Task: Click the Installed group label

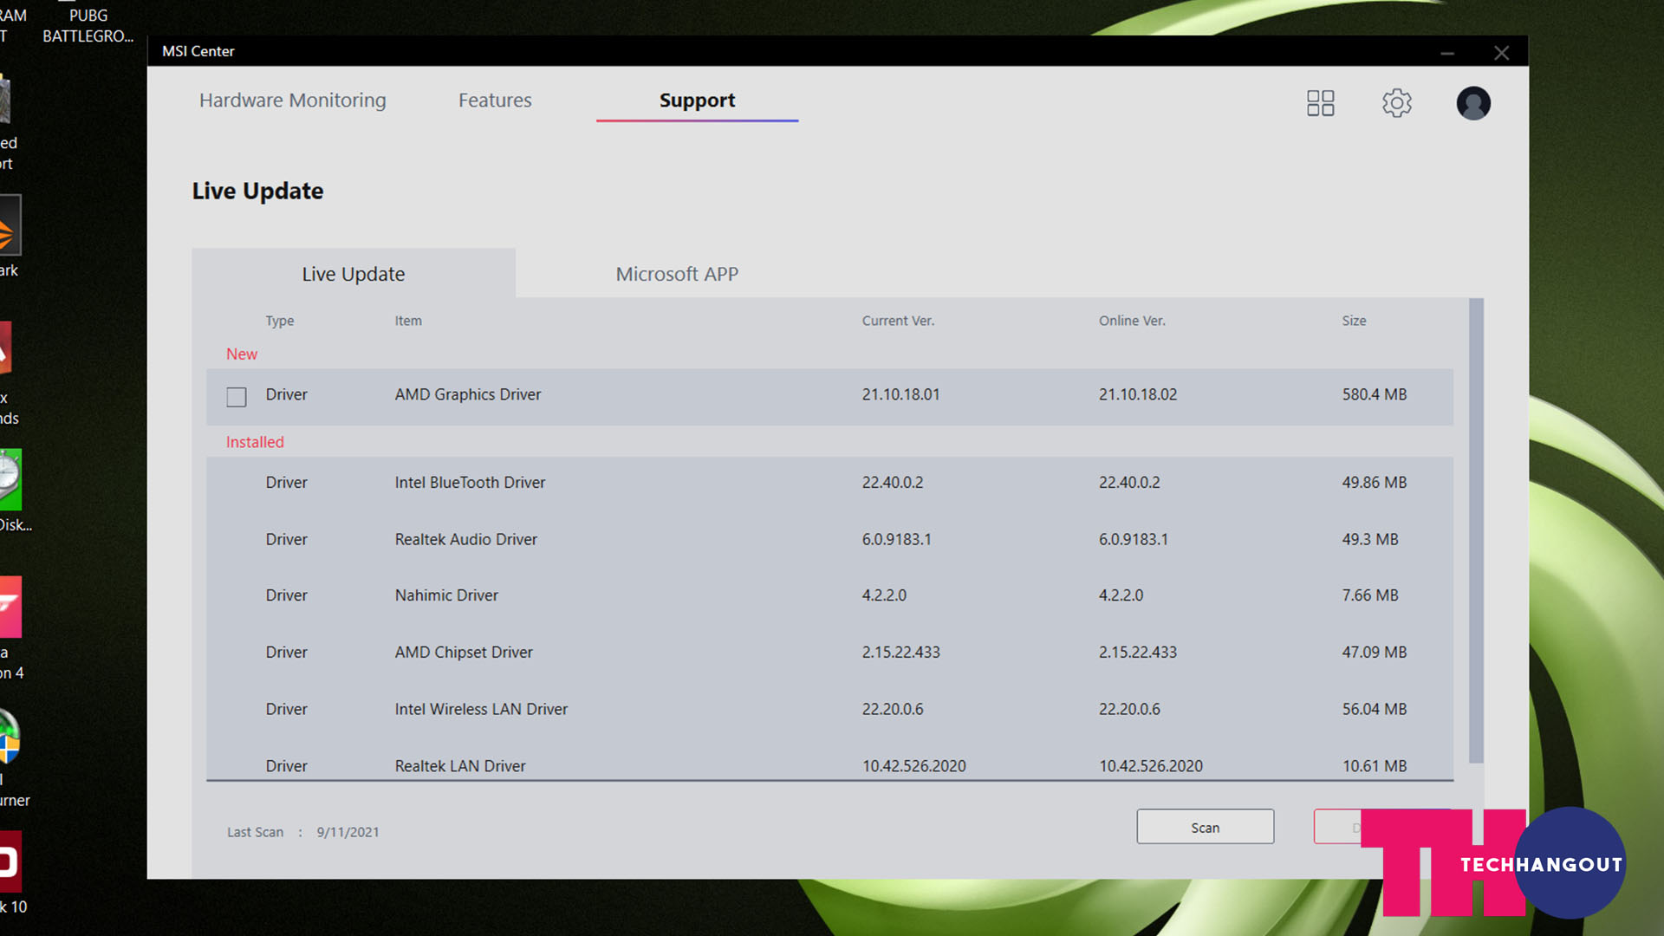Action: click(255, 442)
